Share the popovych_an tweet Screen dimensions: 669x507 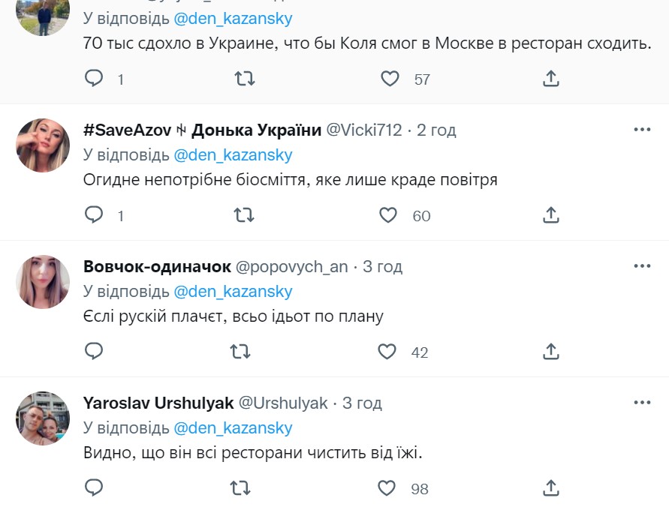coord(550,351)
